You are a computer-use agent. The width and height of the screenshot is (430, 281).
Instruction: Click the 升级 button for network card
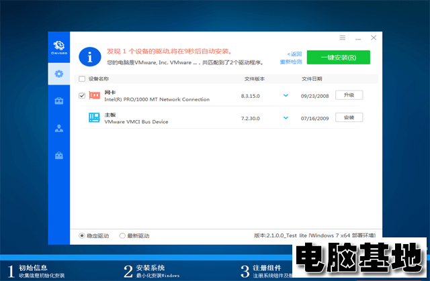coord(349,95)
